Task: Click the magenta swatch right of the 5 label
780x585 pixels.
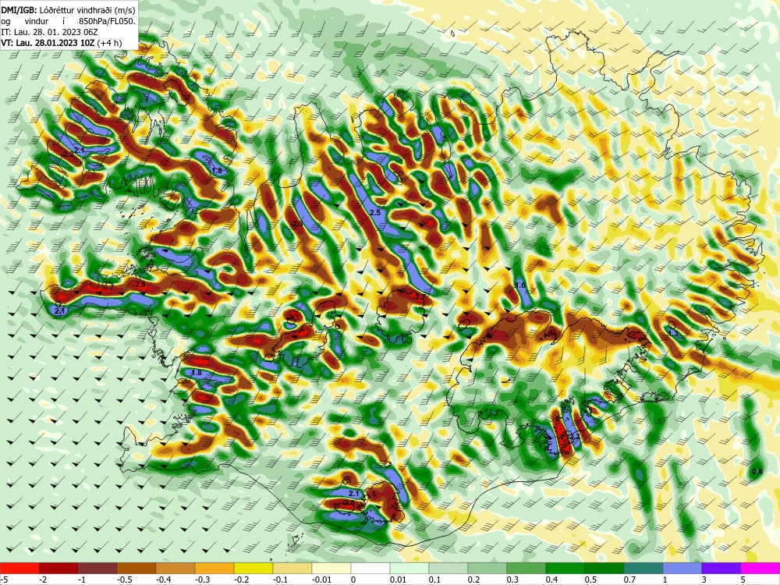Action: 760,568
